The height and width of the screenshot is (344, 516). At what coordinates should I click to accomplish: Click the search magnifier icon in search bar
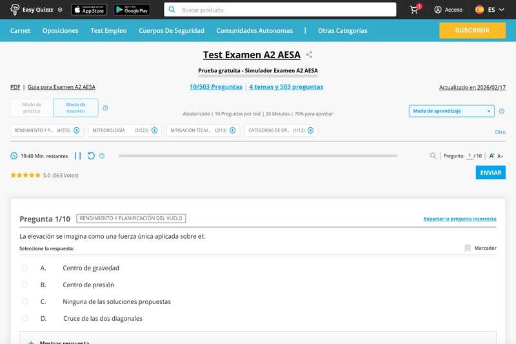click(x=172, y=10)
